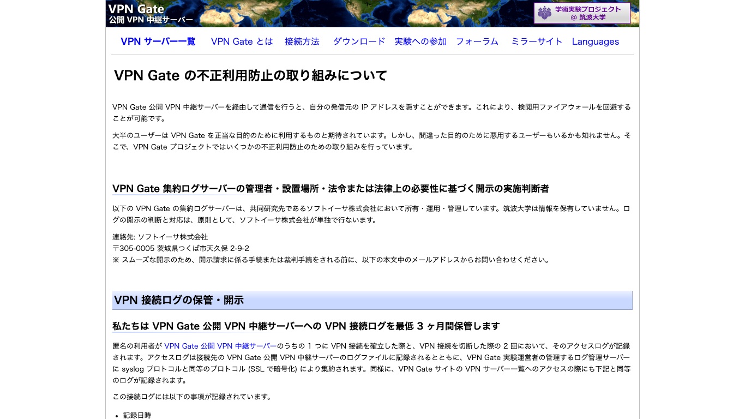Screen dimensions: 745x419
Task: Click the VPN 接続ログの保管・開示 section header
Action: (x=372, y=300)
